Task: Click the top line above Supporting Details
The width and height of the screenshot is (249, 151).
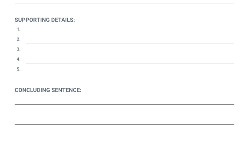Action: pyautogui.click(x=124, y=4)
